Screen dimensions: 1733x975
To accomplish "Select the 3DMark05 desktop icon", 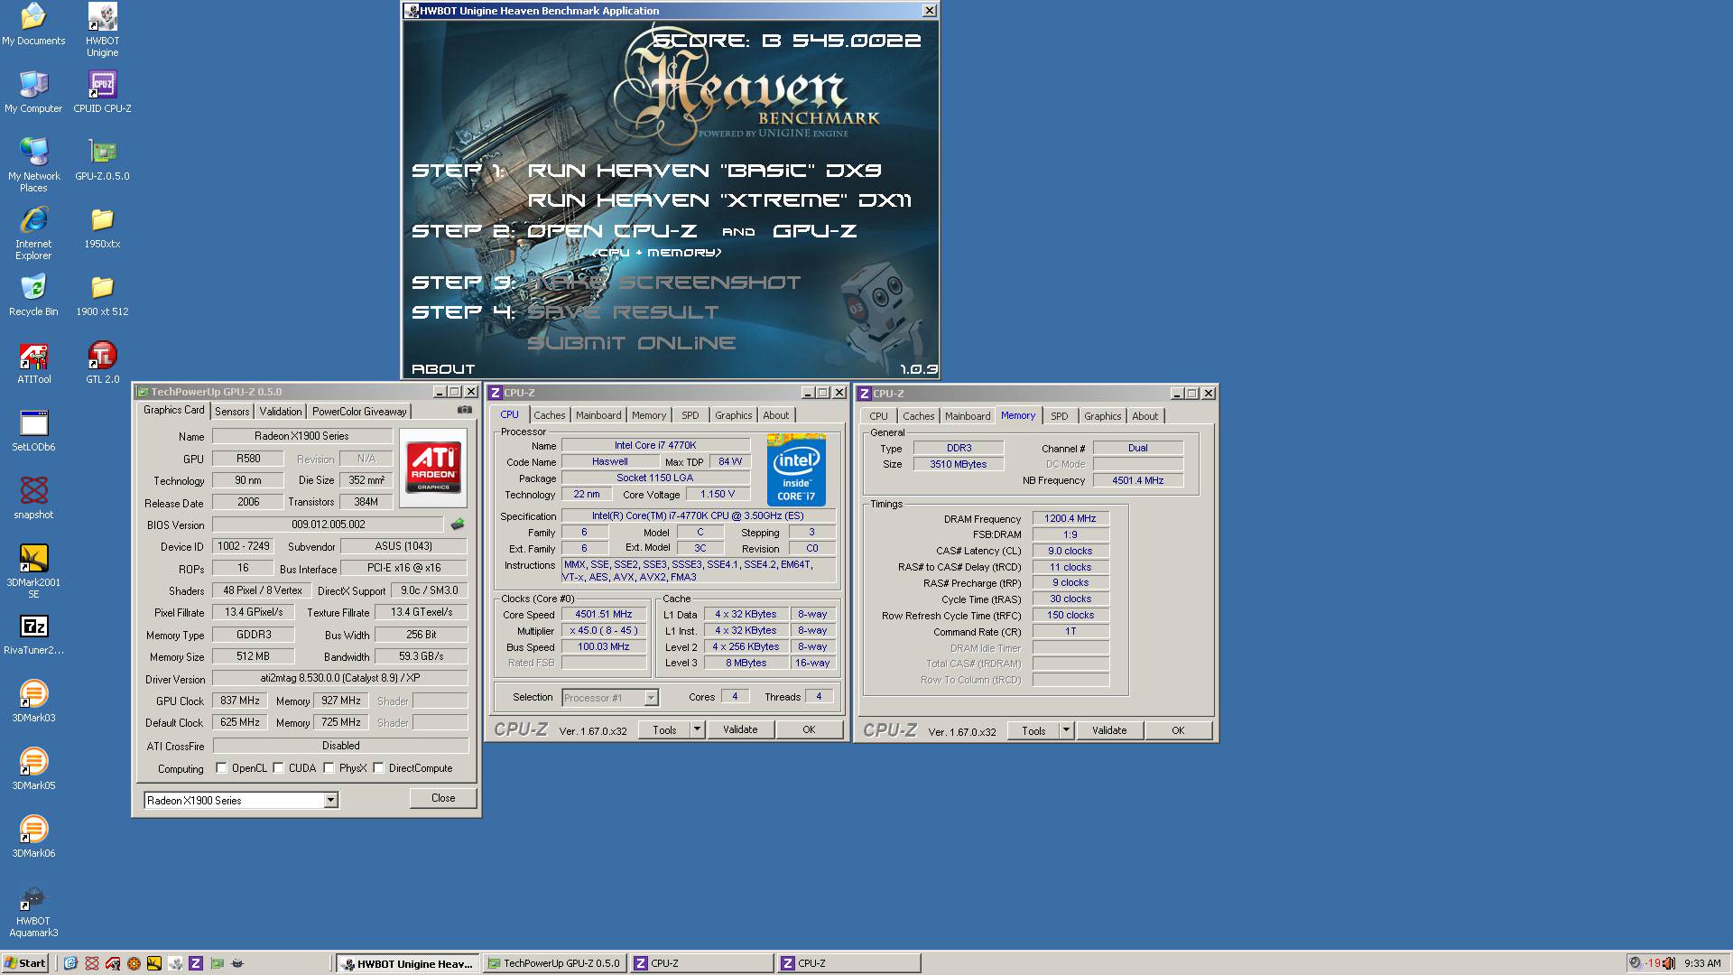I will point(33,769).
